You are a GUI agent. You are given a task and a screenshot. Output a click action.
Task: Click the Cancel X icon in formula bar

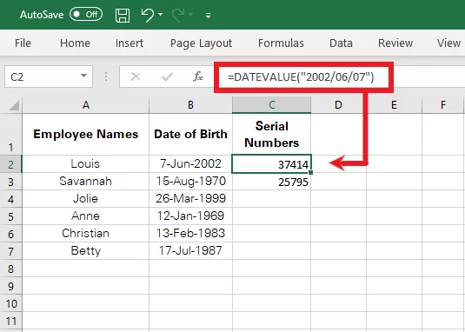136,76
